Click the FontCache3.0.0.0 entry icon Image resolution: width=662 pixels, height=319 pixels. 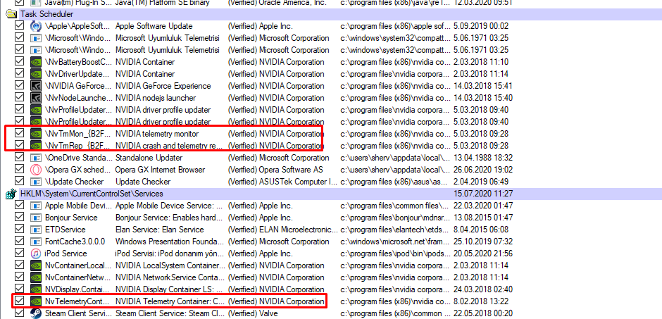coord(36,242)
